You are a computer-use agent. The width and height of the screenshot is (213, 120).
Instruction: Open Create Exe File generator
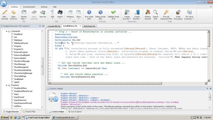127,15
